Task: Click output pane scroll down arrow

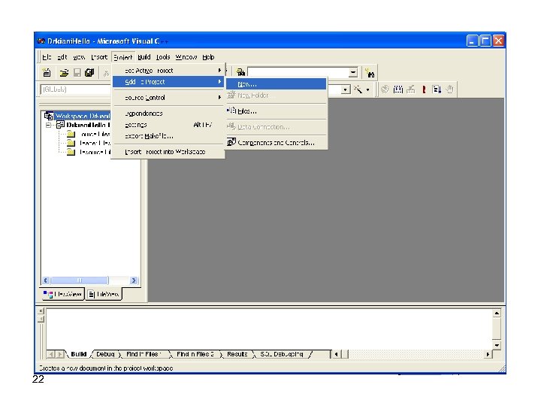Action: point(497,345)
